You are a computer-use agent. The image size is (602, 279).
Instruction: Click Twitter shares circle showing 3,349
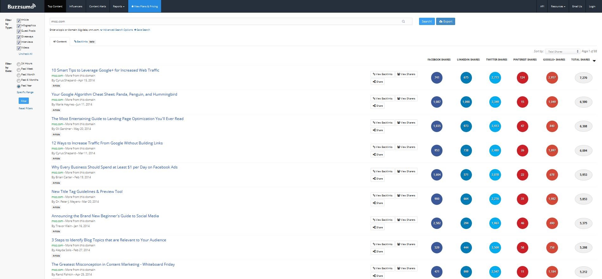point(495,102)
